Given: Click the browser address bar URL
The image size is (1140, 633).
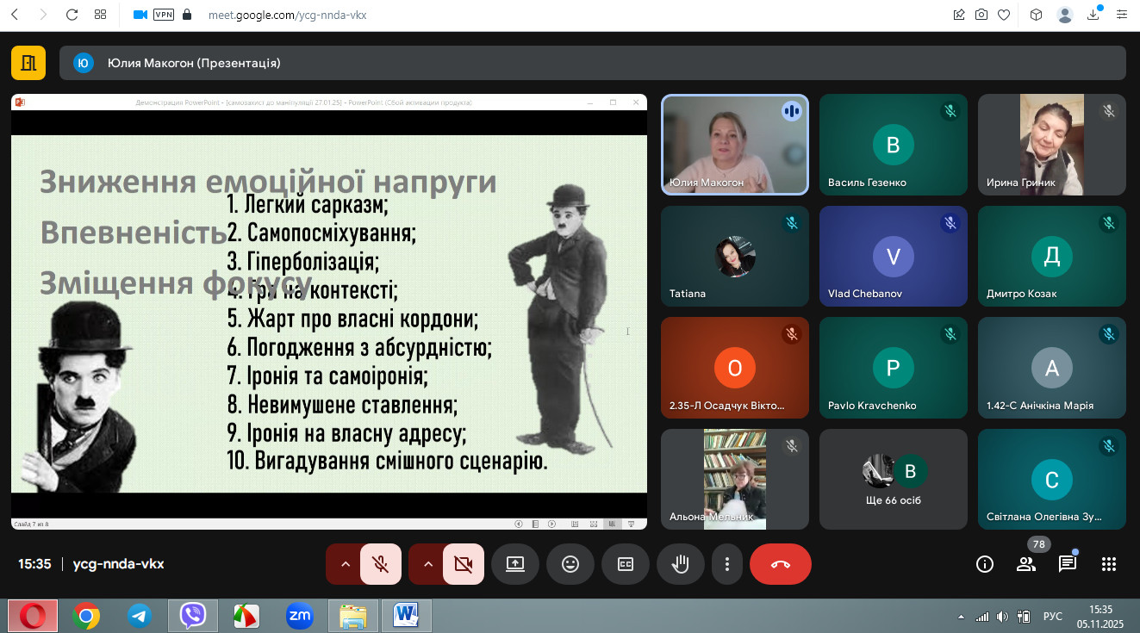Looking at the screenshot, I should coord(287,15).
